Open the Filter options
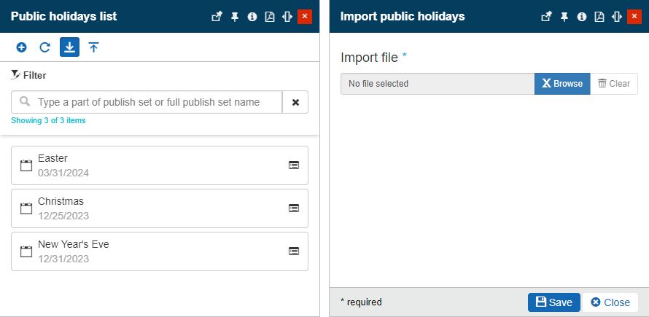This screenshot has height=317, width=649. click(28, 75)
